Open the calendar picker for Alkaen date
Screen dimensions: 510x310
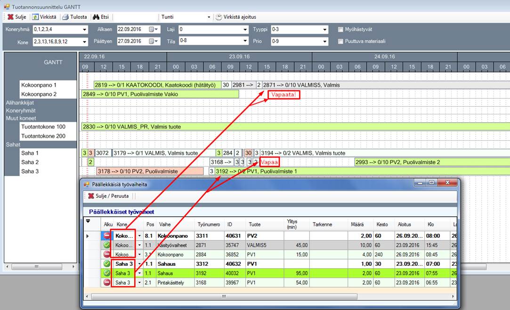(154, 30)
